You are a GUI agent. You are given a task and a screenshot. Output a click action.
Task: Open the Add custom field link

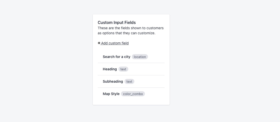tap(115, 43)
